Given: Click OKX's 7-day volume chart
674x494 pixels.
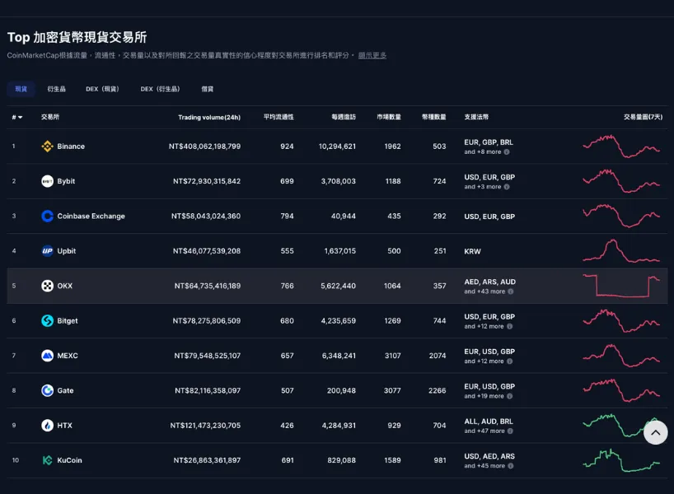Looking at the screenshot, I should click(621, 286).
